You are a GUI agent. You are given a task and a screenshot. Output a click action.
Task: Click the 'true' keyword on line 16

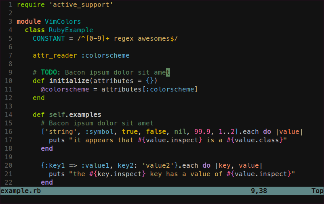(130, 131)
